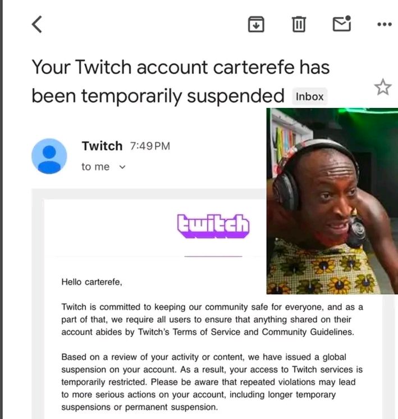Star this Twitch suspension email

coord(383,87)
